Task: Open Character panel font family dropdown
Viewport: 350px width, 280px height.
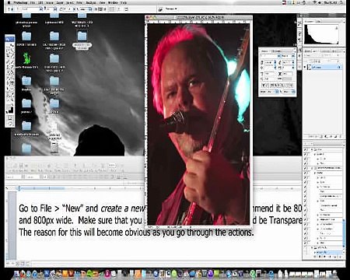Action: coord(271,56)
